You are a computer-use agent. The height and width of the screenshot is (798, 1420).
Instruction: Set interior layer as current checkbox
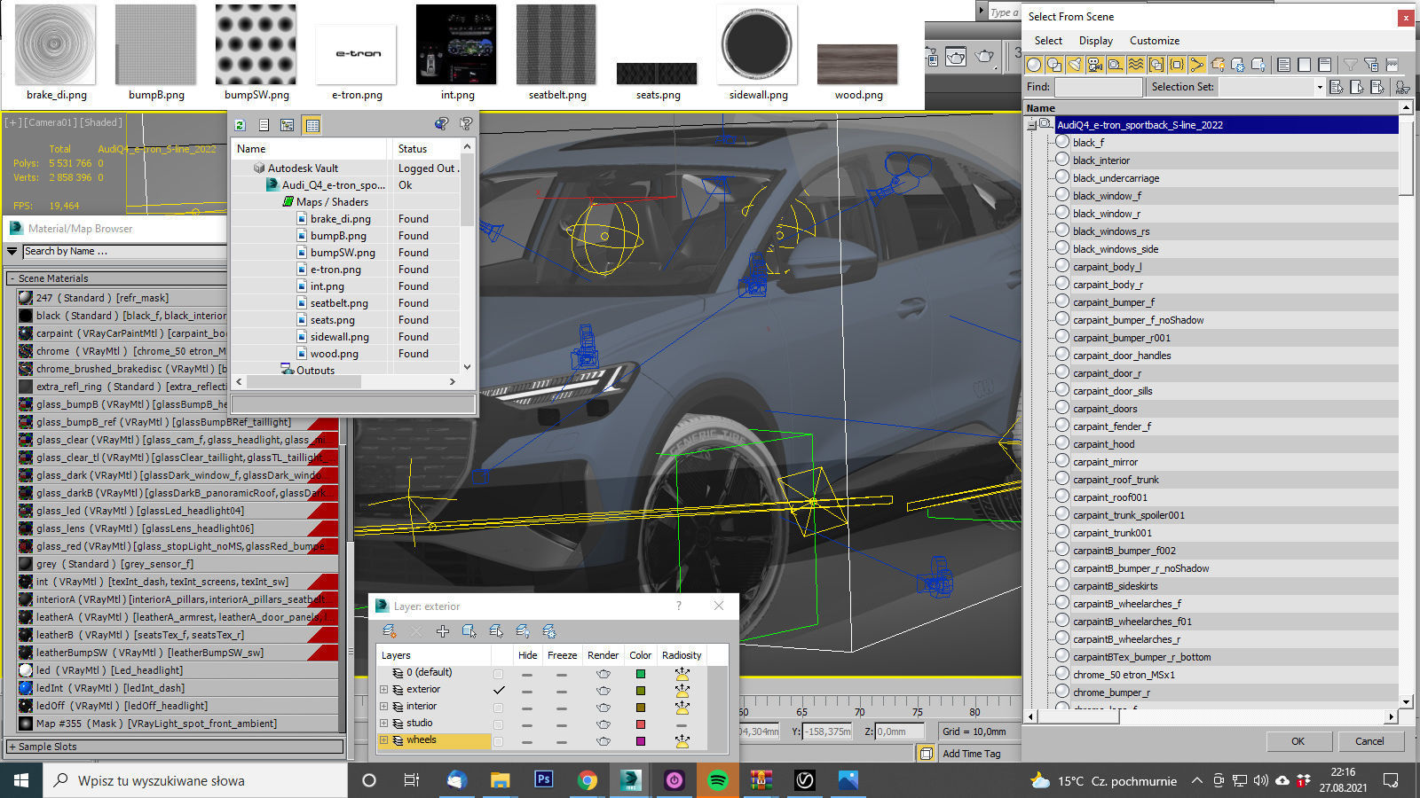coord(499,708)
